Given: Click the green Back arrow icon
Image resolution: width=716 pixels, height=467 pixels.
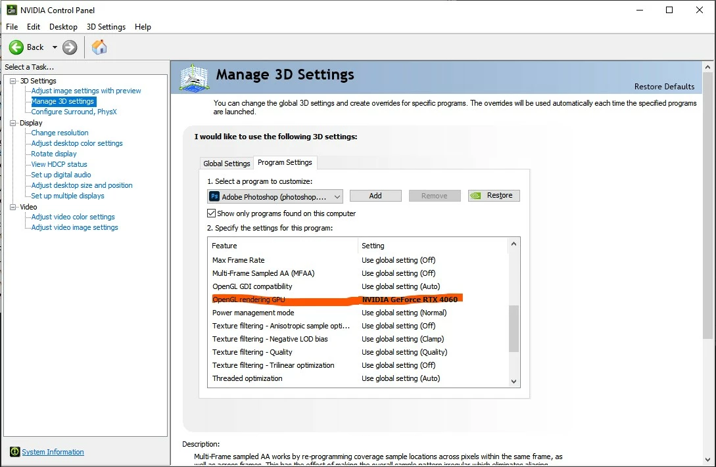Looking at the screenshot, I should point(16,47).
